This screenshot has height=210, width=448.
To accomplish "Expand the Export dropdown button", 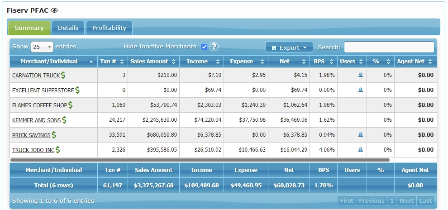I will pos(289,48).
